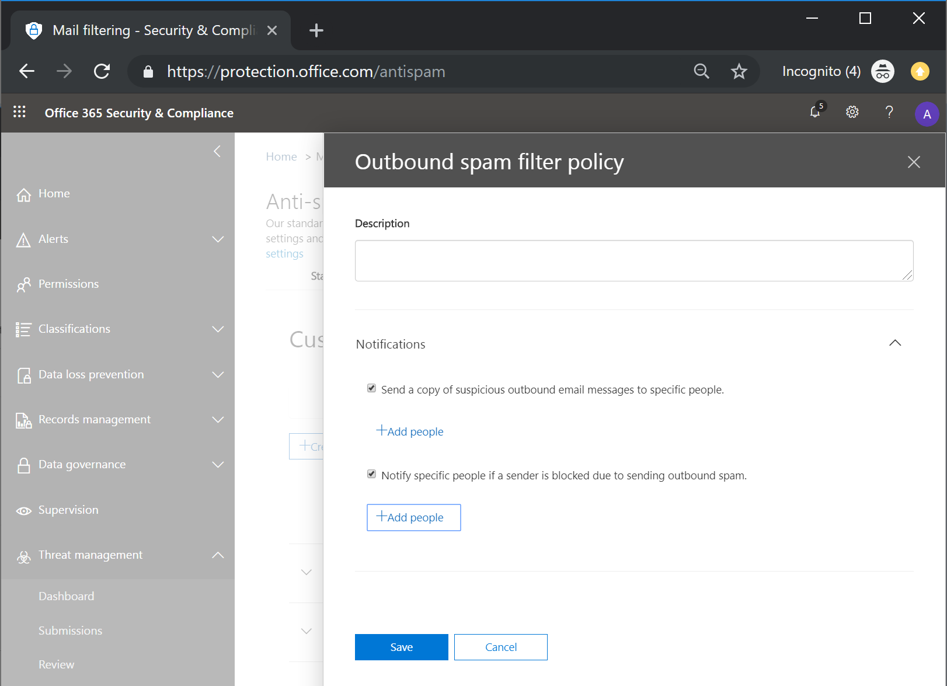Uncheck send copy of suspicious outbound messages
Image resolution: width=947 pixels, height=686 pixels.
point(371,388)
